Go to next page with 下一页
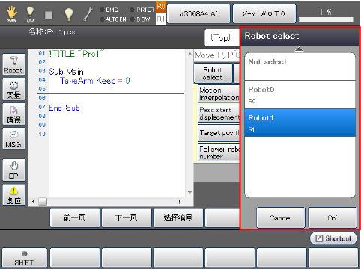This screenshot has height=269, width=361. coord(127,218)
